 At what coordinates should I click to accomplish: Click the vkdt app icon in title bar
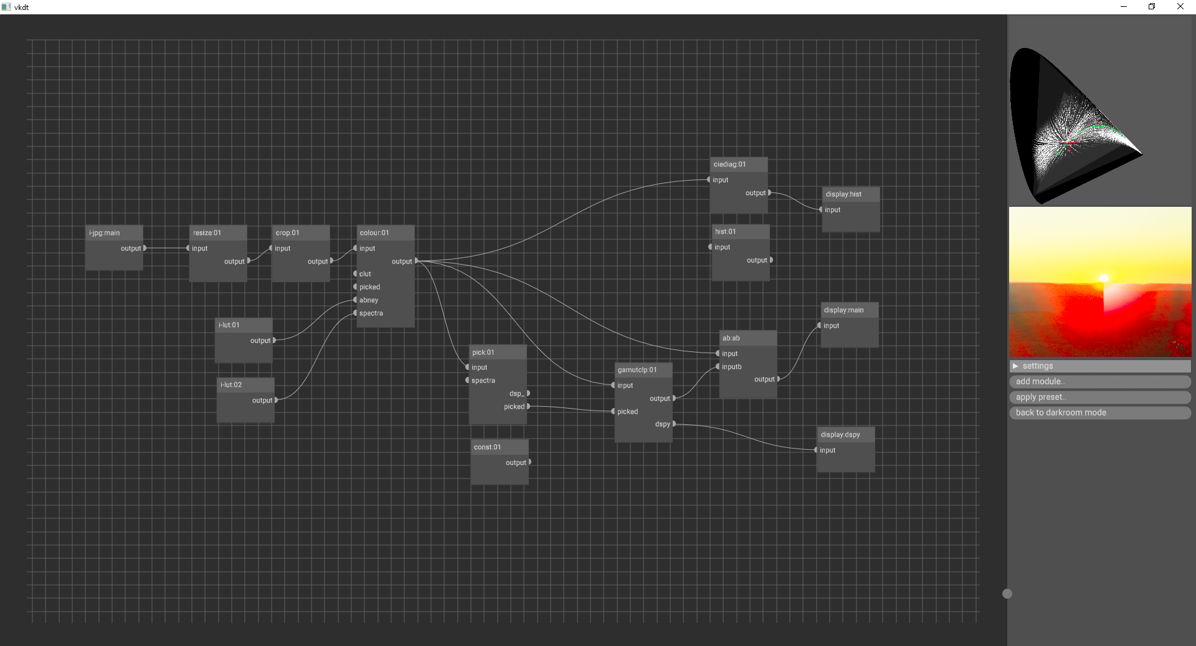(x=6, y=7)
